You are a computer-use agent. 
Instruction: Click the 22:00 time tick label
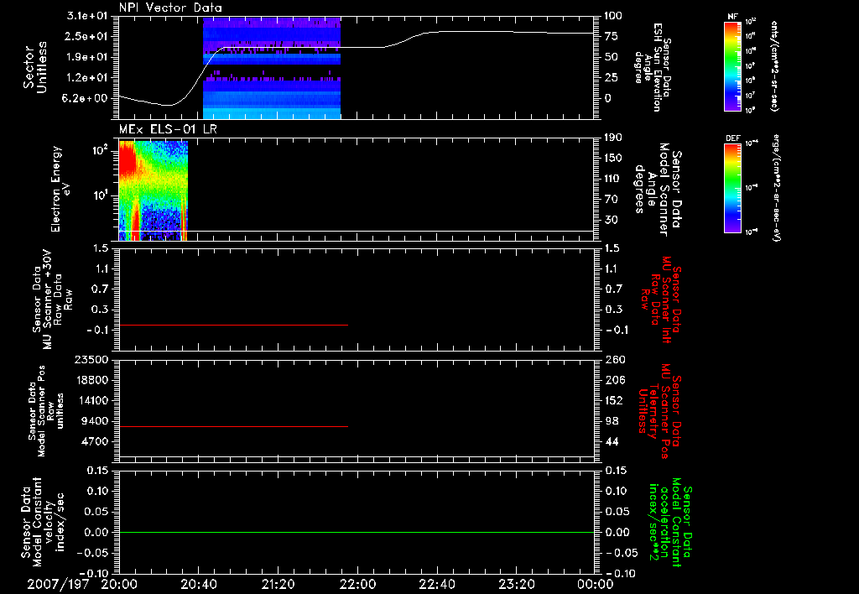coord(357,584)
